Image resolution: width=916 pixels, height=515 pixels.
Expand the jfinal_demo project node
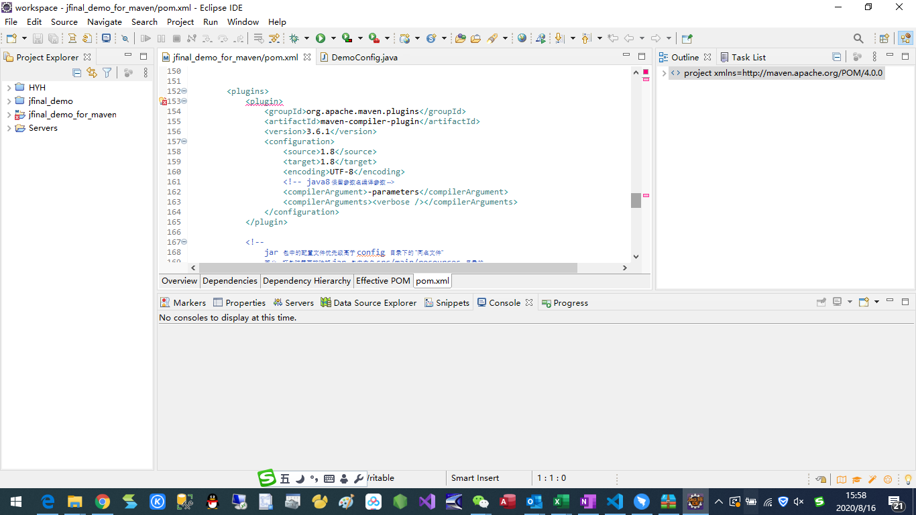[9, 101]
